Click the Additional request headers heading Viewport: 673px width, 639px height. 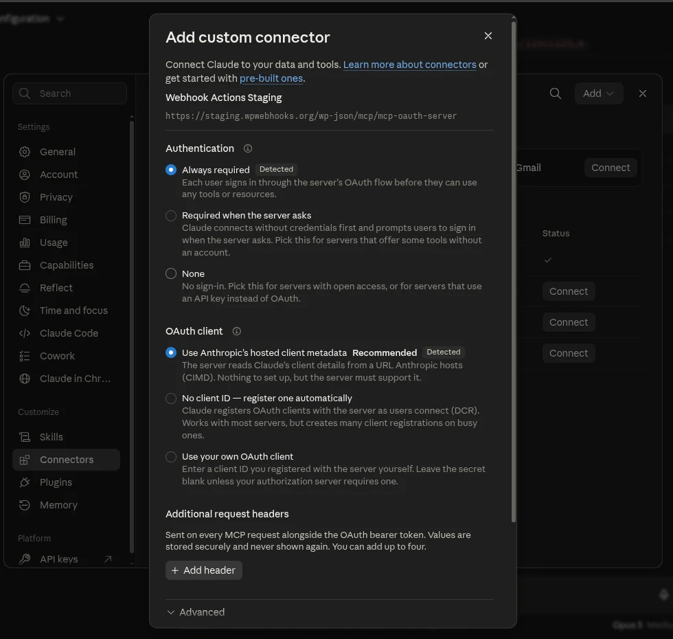[x=227, y=515]
